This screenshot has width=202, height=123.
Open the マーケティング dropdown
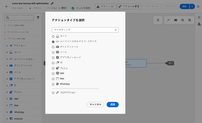click(x=85, y=30)
